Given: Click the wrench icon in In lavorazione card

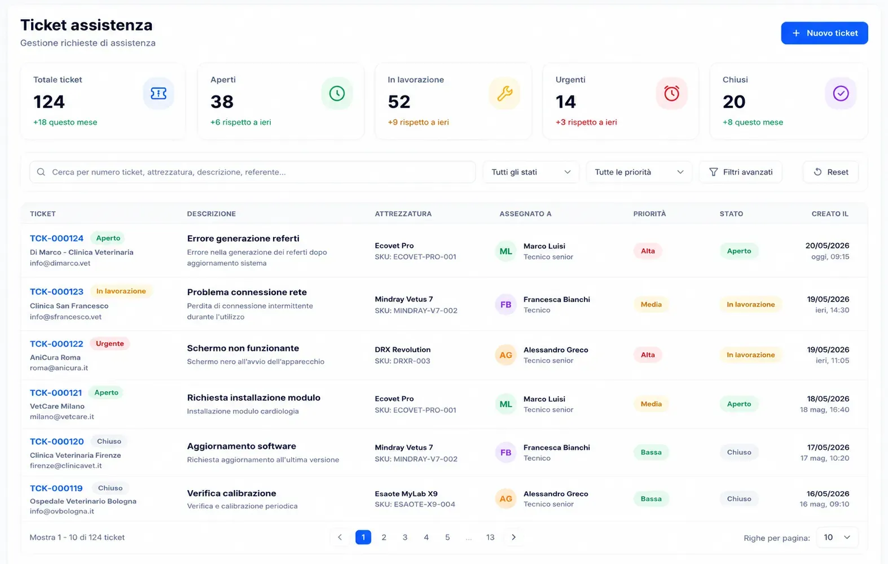Looking at the screenshot, I should pos(504,93).
